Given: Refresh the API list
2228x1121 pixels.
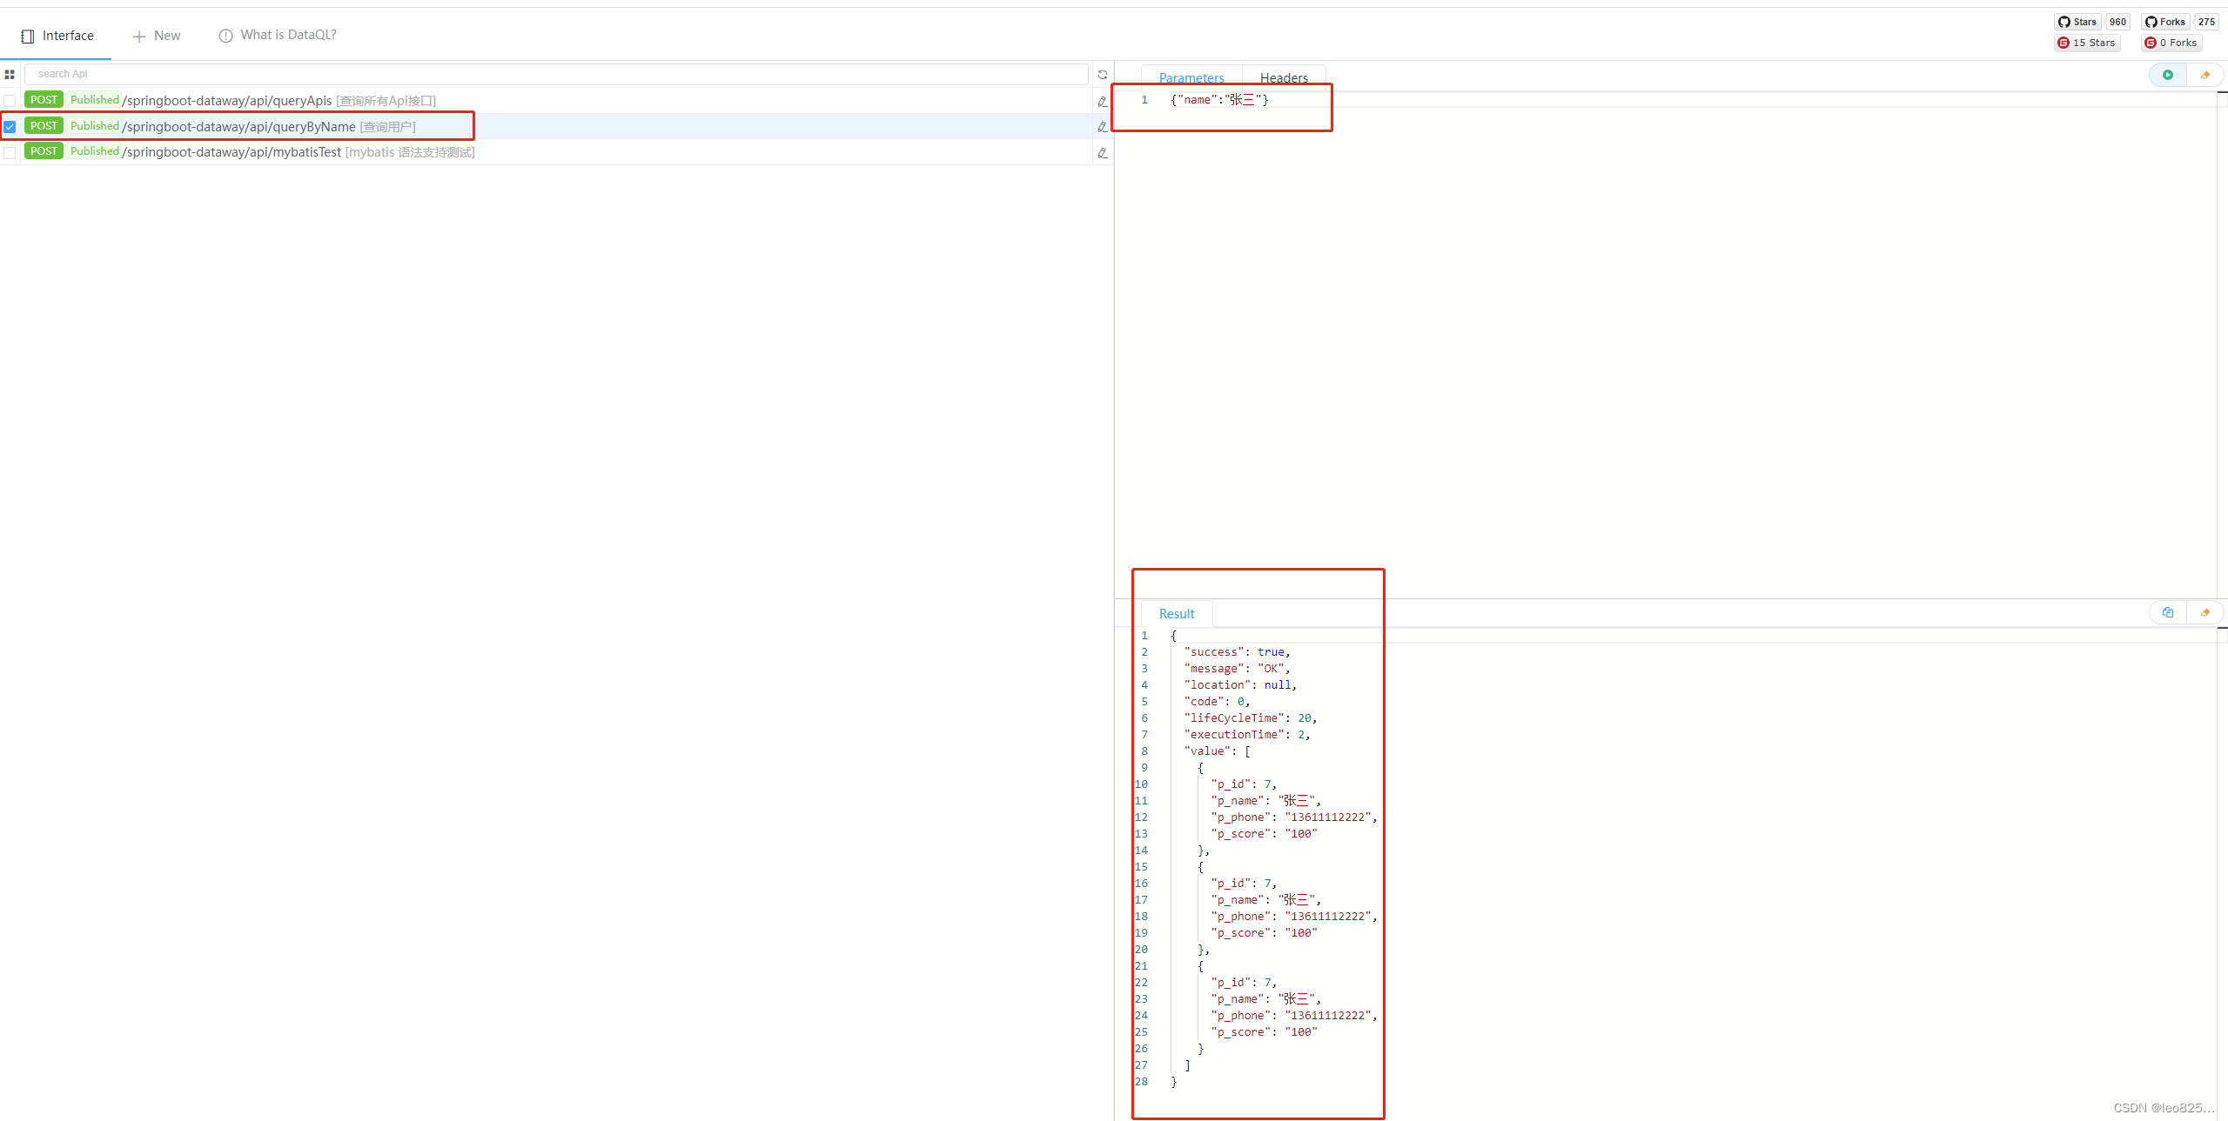Looking at the screenshot, I should (x=1103, y=75).
